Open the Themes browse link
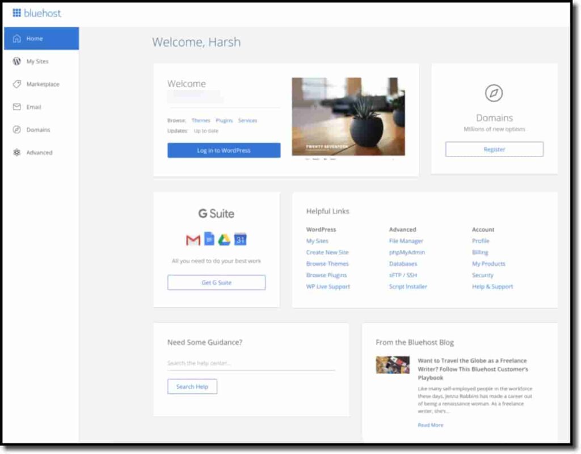This screenshot has height=454, width=581. [x=201, y=120]
